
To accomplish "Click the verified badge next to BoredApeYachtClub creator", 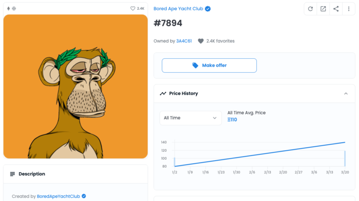I will click(x=84, y=196).
